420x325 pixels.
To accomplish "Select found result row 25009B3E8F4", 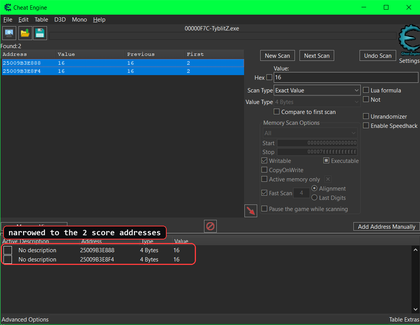I will (123, 71).
